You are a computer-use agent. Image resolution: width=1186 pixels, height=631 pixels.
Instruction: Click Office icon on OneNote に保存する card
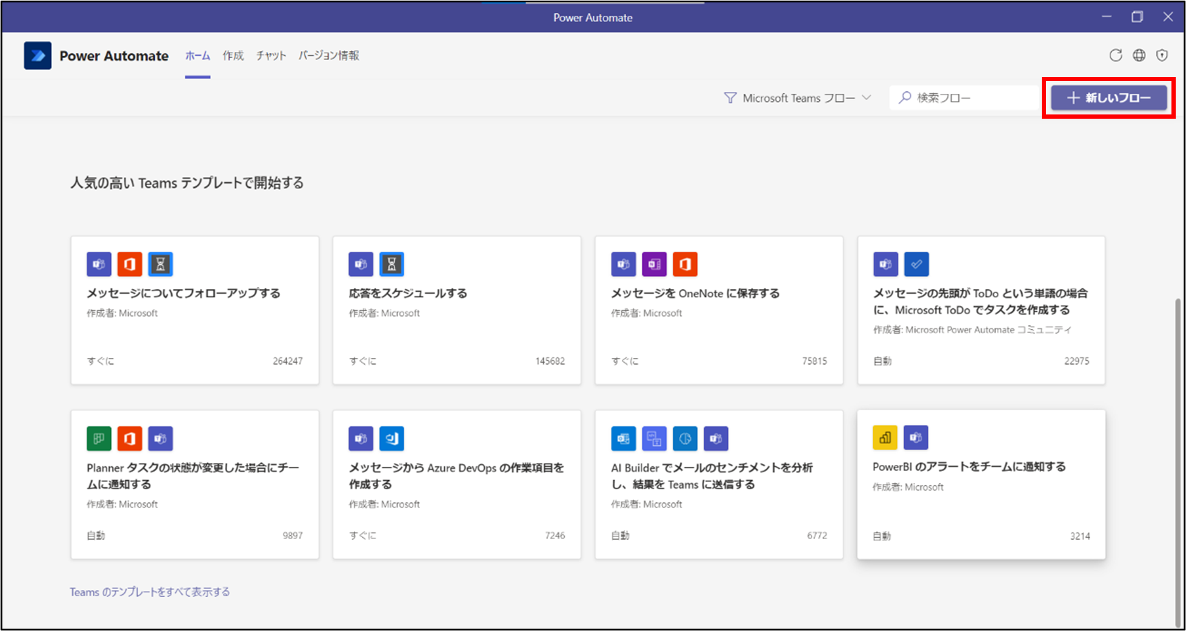[x=685, y=264]
